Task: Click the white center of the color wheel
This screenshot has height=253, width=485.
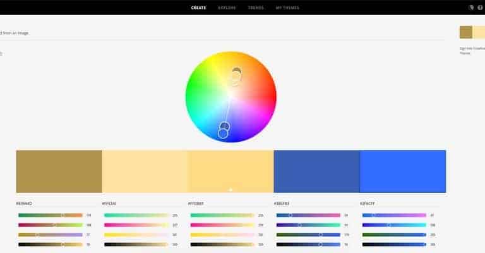Action: click(231, 96)
